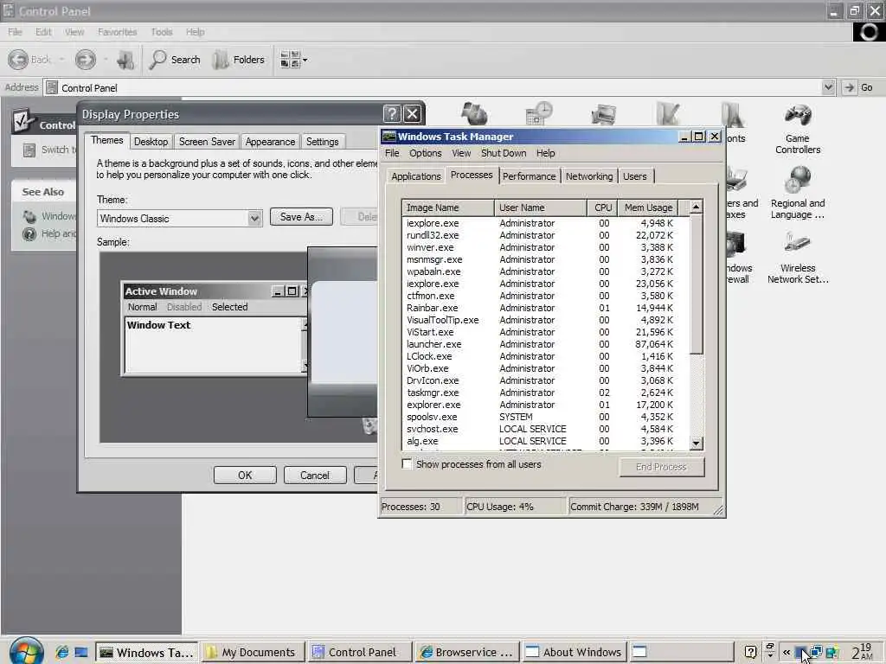Switch to the Settings tab in Display Properties
The image size is (886, 664).
click(x=322, y=142)
